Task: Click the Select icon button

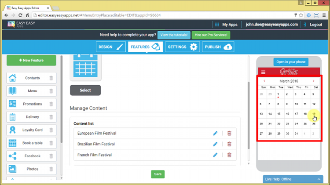Action: [85, 90]
